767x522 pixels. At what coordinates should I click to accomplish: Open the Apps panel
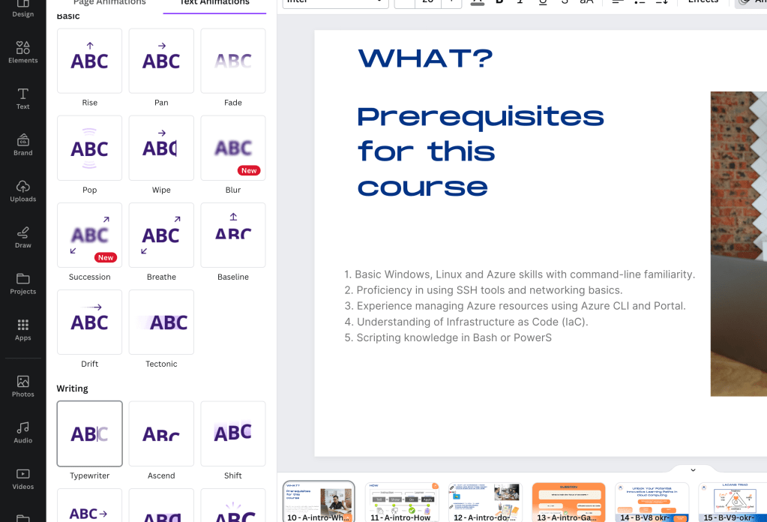click(x=23, y=330)
